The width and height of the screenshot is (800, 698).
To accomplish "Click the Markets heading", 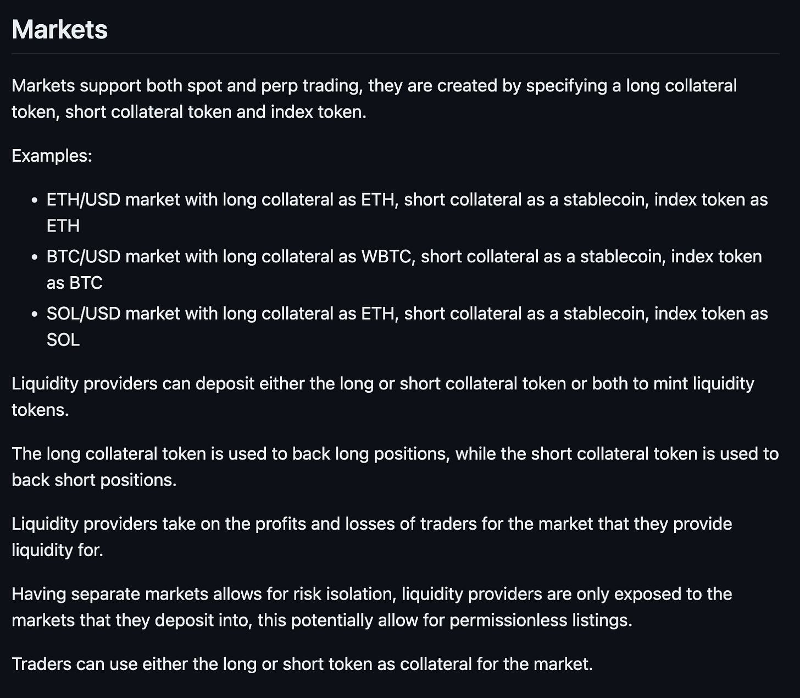I will pyautogui.click(x=59, y=29).
